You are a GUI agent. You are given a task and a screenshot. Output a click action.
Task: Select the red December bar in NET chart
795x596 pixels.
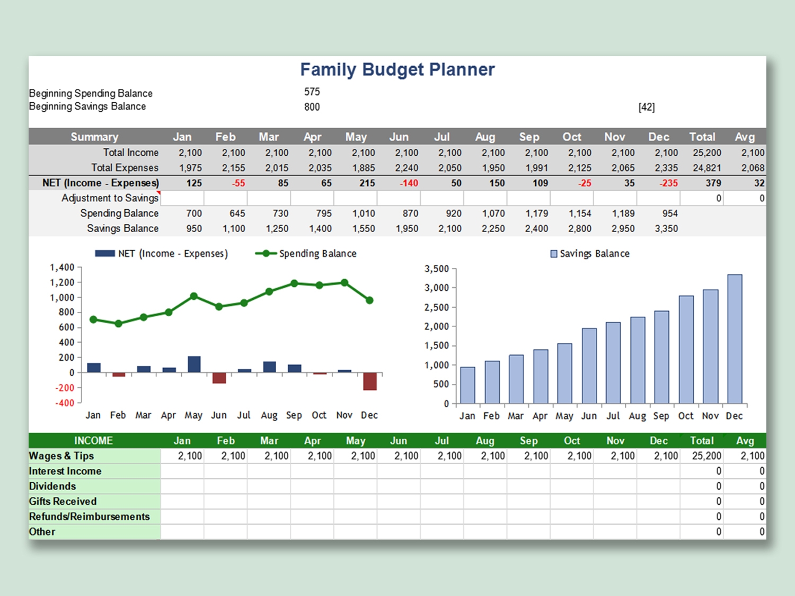pyautogui.click(x=370, y=381)
